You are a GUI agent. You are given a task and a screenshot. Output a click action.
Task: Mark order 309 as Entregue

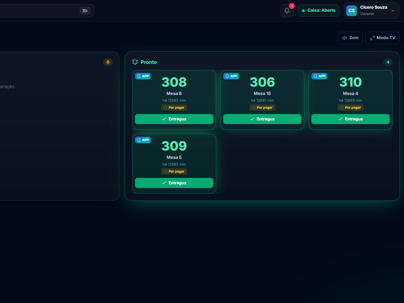coord(174,183)
